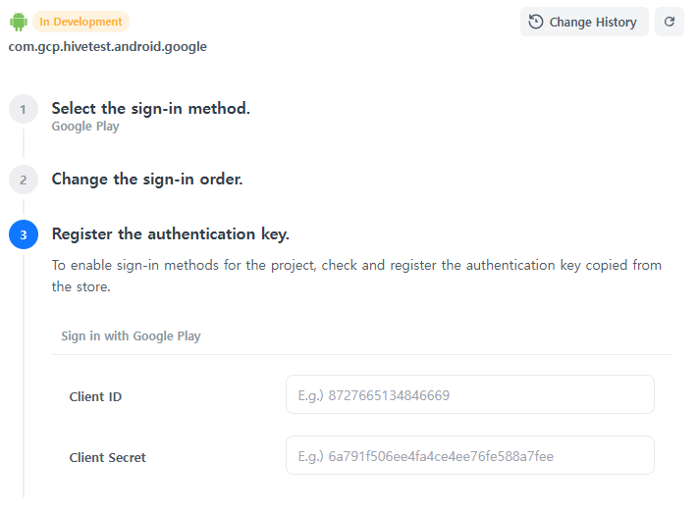Focus the Client Secret input field
This screenshot has width=697, height=514.
click(x=469, y=455)
